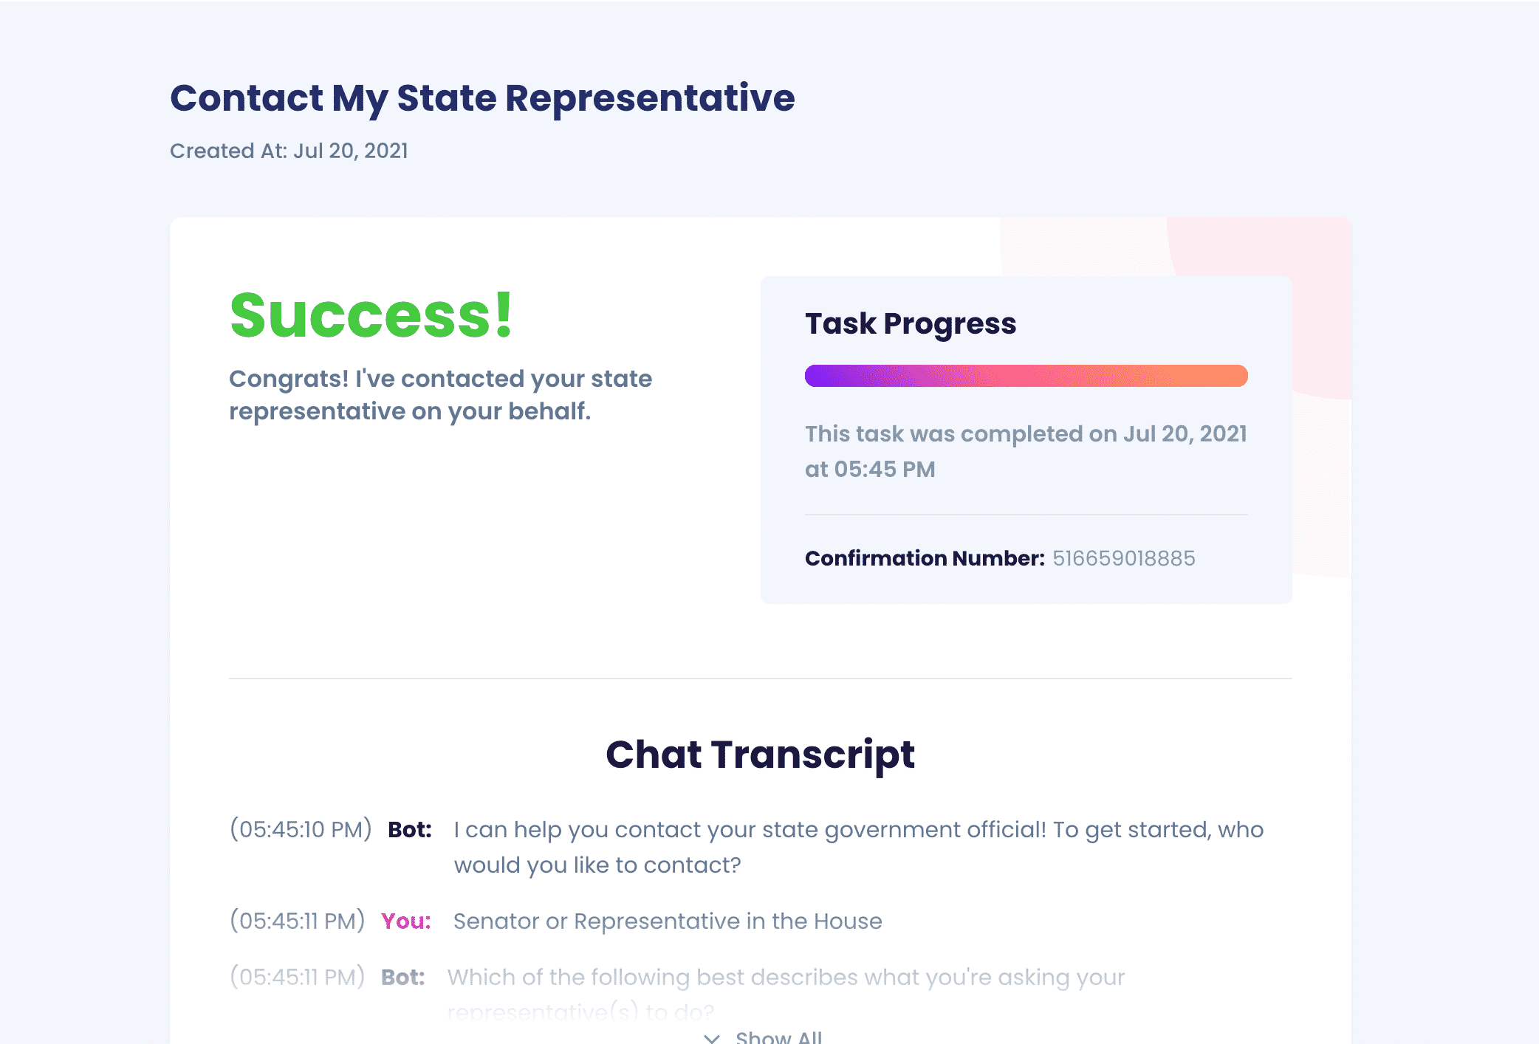Select the first Bot message in transcript
1539x1044 pixels.
(x=858, y=847)
